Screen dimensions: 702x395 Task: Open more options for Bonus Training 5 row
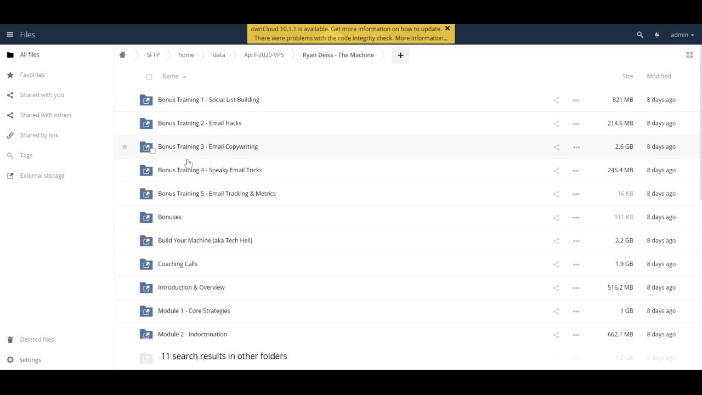click(576, 194)
